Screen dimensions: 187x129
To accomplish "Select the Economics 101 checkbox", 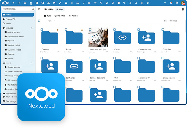I will [139, 58].
